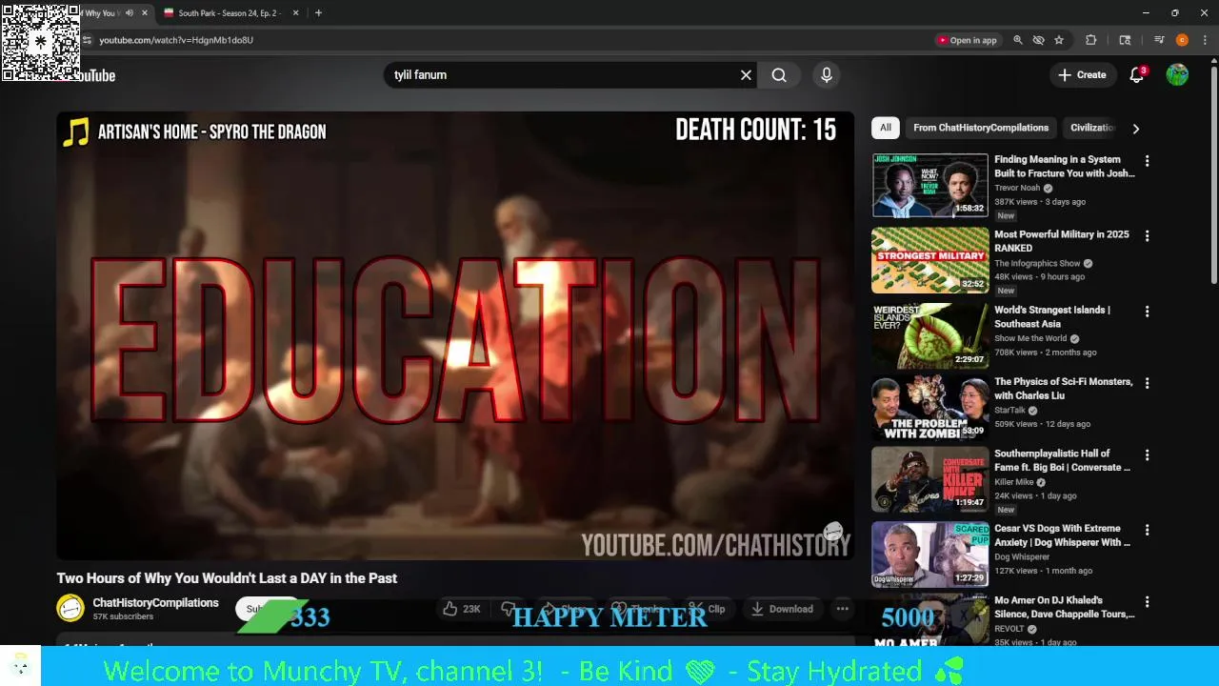Close the South Park tab
1219x686 pixels.
point(295,13)
